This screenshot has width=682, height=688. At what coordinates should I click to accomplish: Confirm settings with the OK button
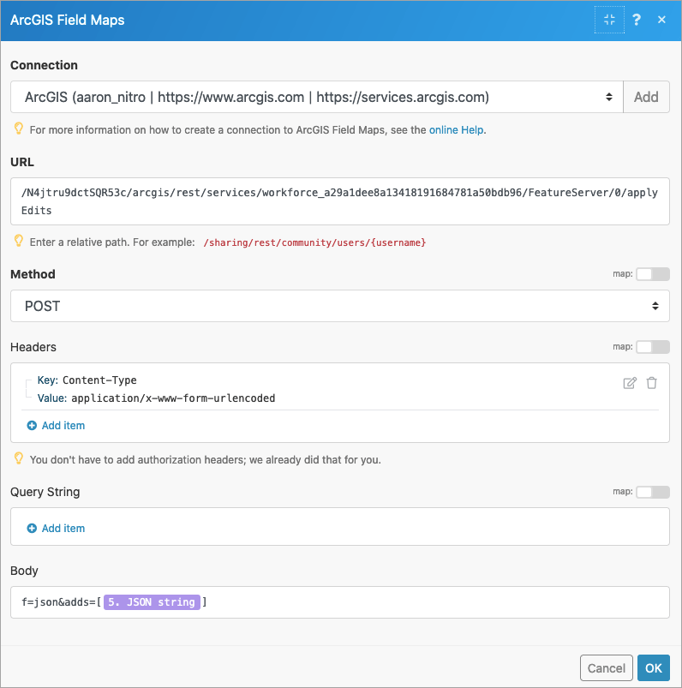[653, 667]
